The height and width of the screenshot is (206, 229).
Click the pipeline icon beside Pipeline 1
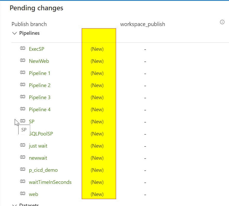23,73
